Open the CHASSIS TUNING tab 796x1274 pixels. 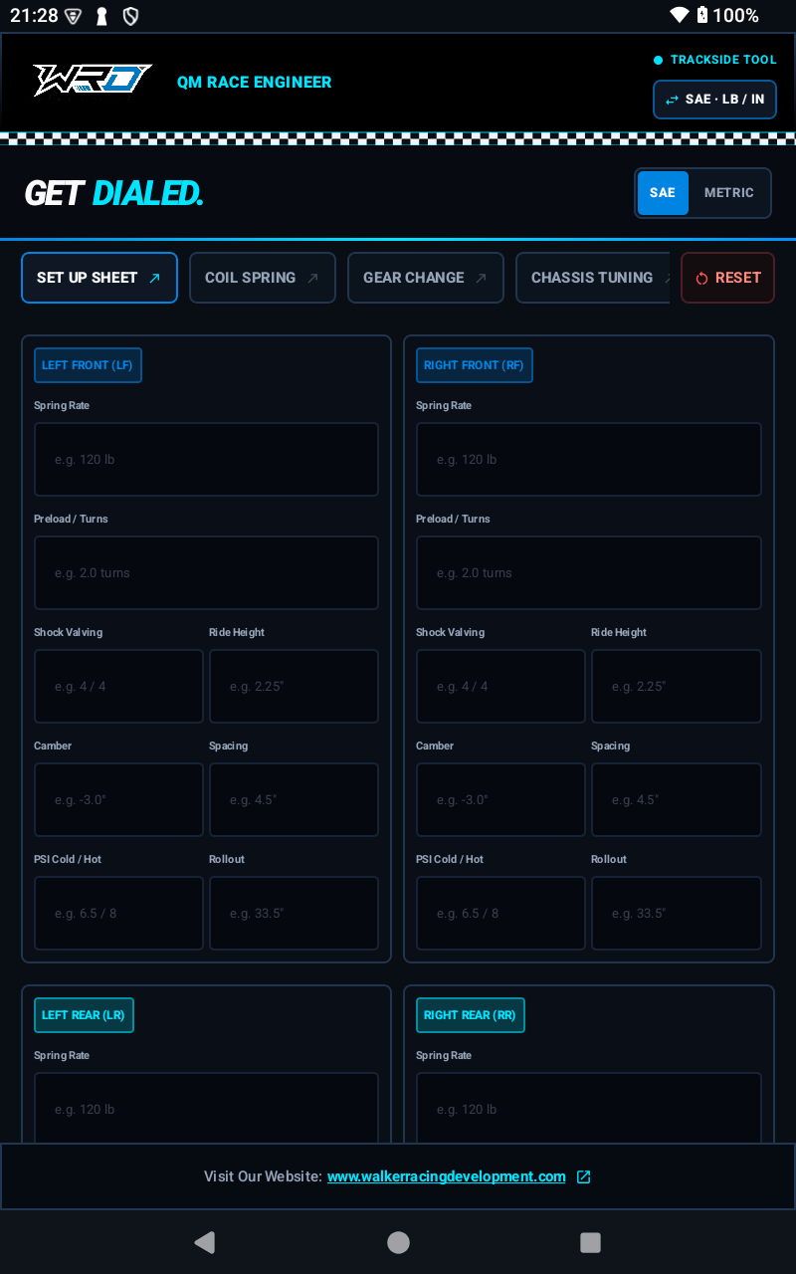[593, 278]
